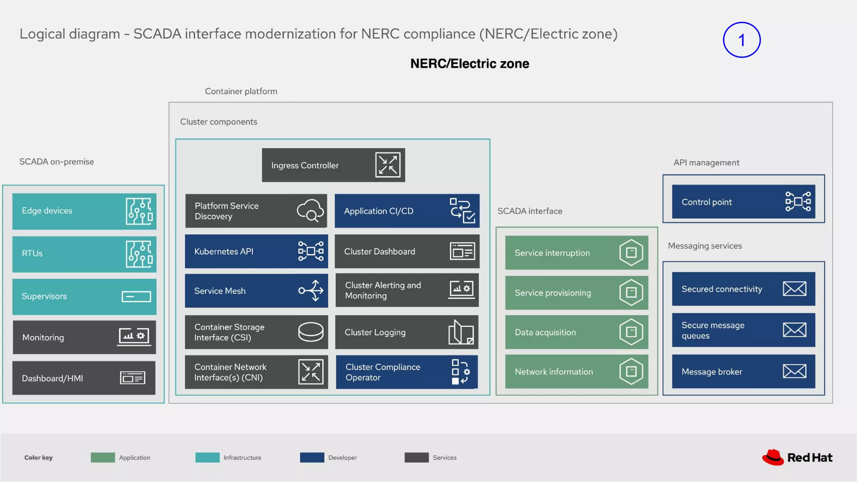Click the Application CI/CD workflow icon
857x482 pixels.
[x=462, y=210]
